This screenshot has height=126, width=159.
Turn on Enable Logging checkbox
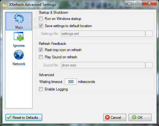[41, 89]
